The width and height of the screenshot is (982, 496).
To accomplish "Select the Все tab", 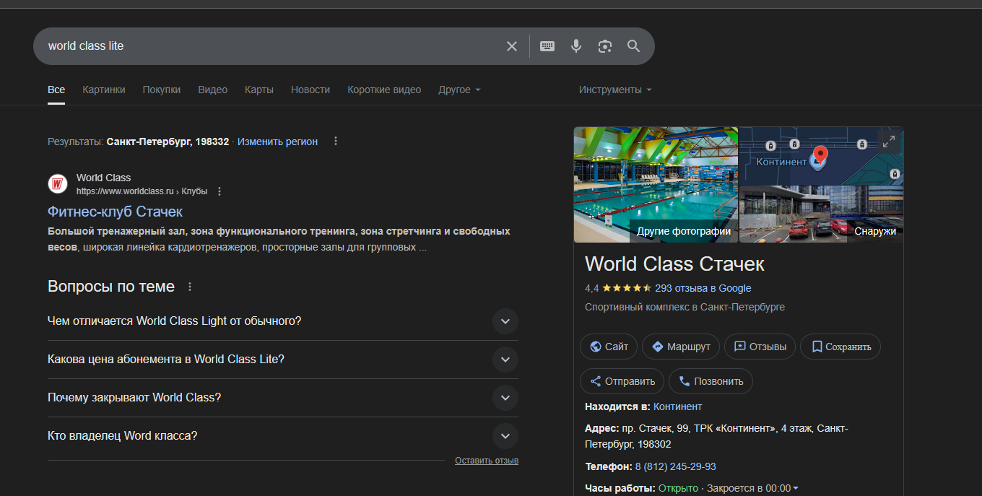I will (56, 90).
